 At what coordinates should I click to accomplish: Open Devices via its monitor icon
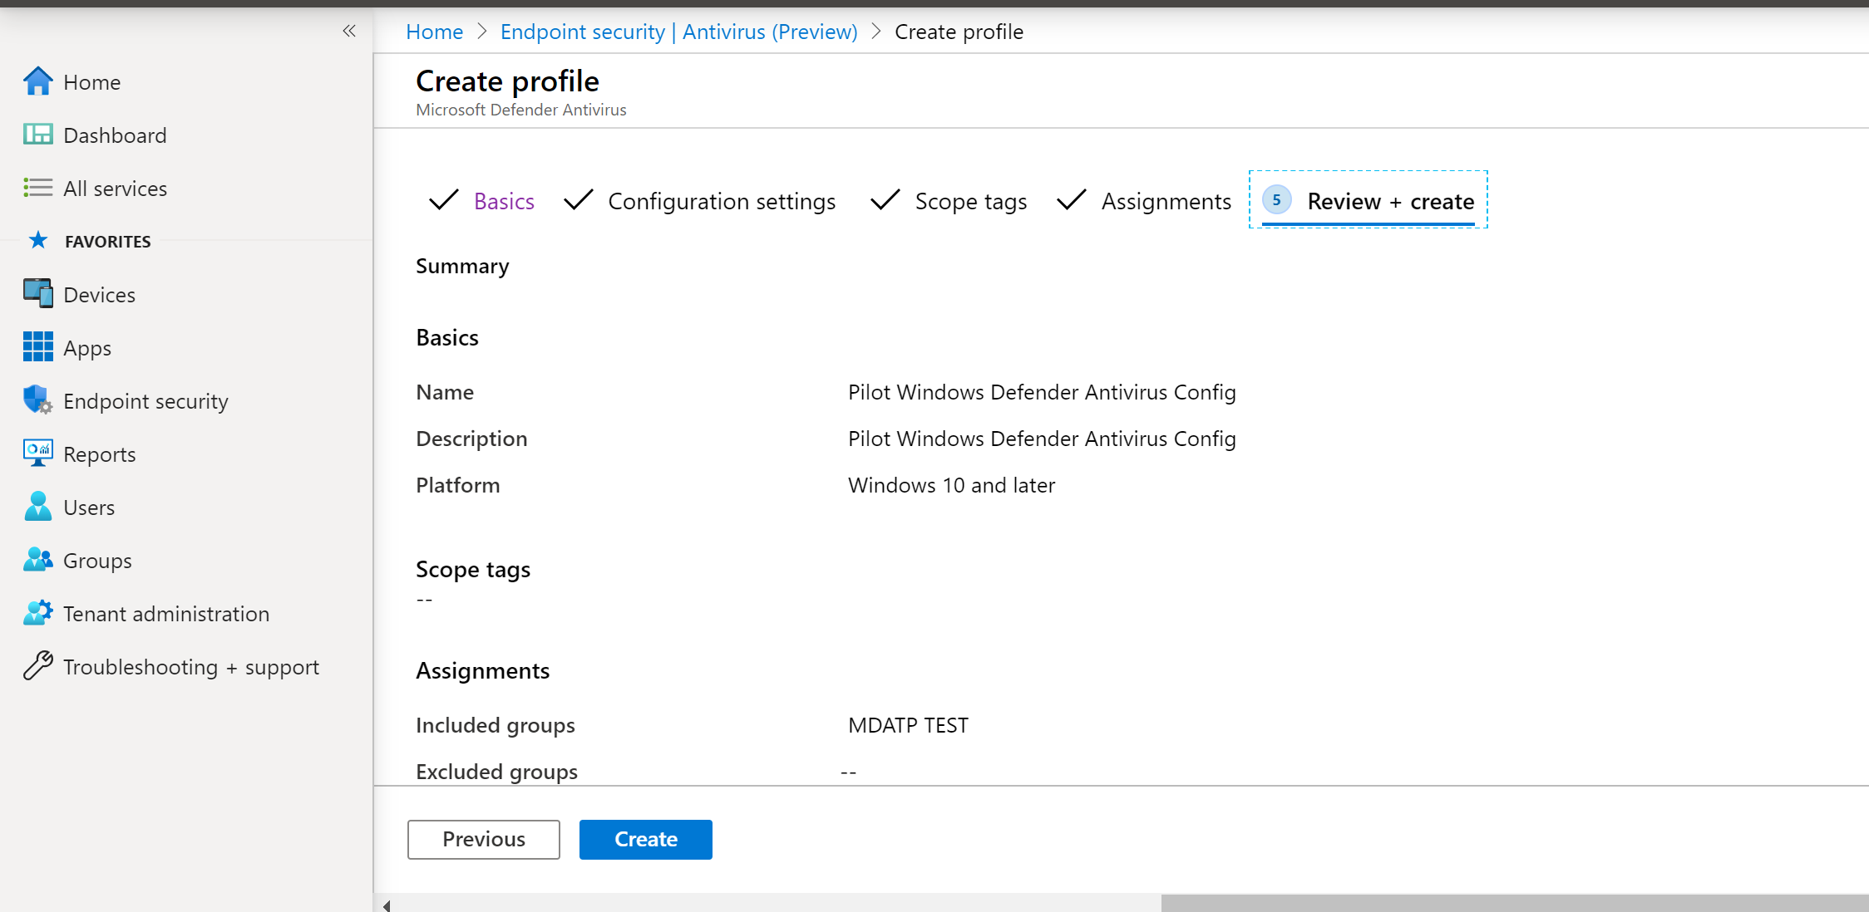point(37,294)
